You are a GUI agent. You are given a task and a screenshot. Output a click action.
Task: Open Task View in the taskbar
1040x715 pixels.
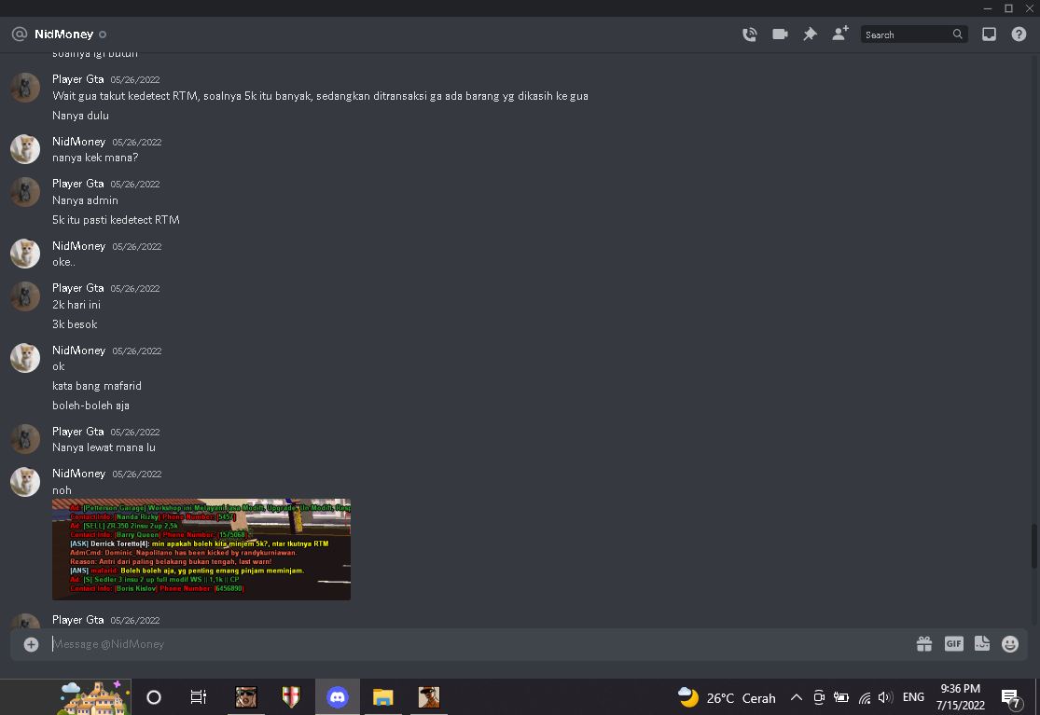point(199,697)
